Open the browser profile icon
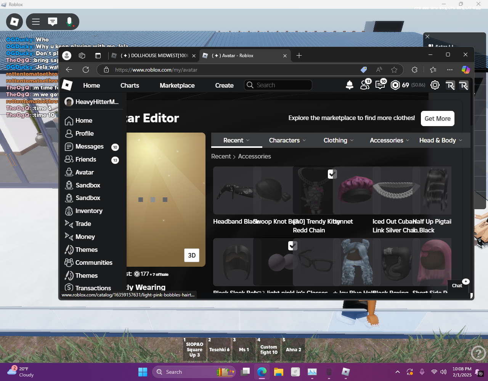Screen dimensions: 488x381 pos(67,56)
